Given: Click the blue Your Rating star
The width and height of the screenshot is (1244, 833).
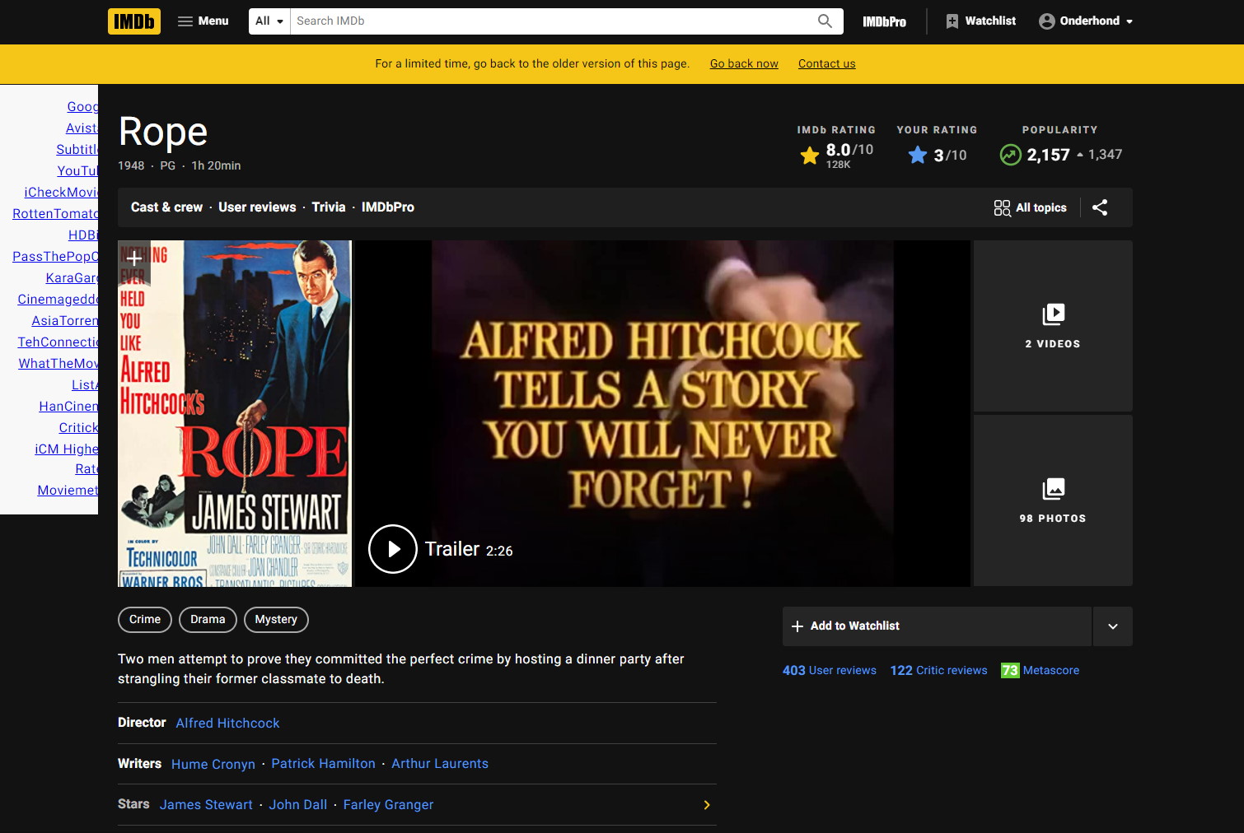Looking at the screenshot, I should pyautogui.click(x=918, y=155).
